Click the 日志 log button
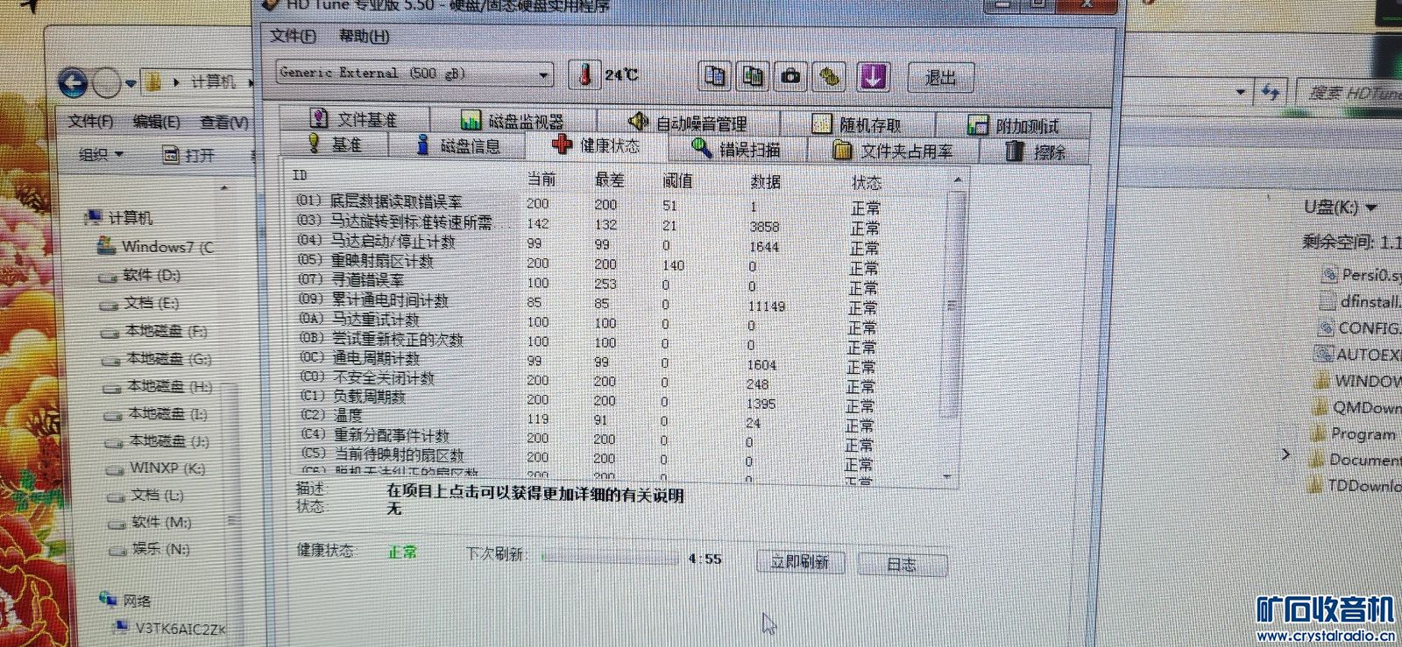Viewport: 1402px width, 647px height. [903, 565]
